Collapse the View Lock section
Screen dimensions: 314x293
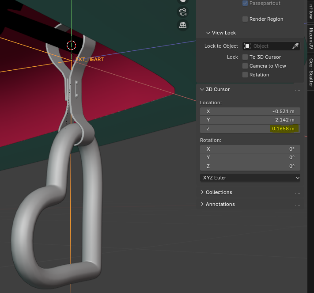[x=208, y=33]
